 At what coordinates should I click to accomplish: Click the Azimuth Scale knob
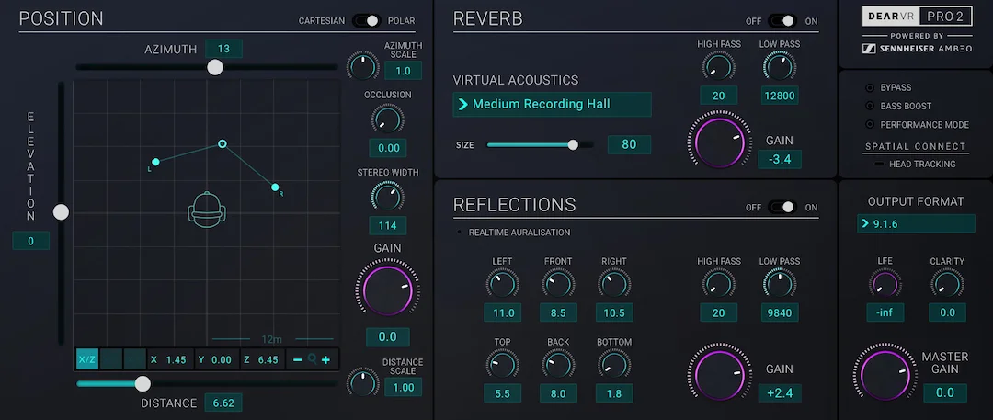pyautogui.click(x=363, y=66)
